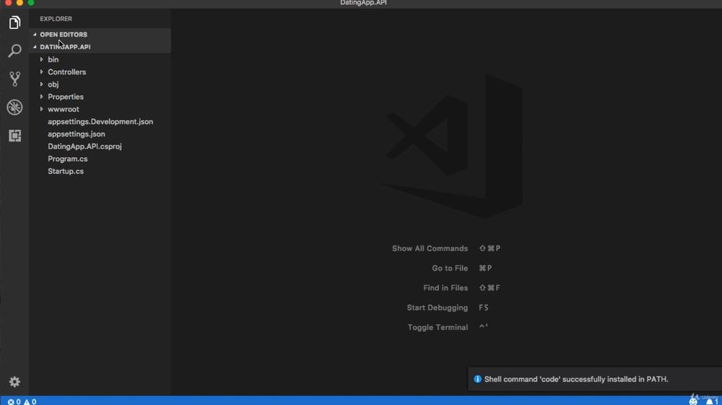Open the Extensions view icon
This screenshot has width=722, height=405.
click(14, 135)
